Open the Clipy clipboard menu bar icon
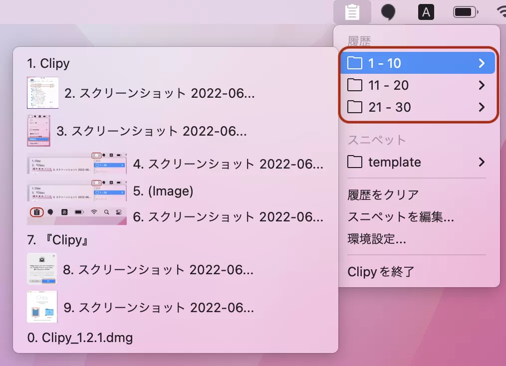Screen dimensions: 506x366 (x=352, y=12)
